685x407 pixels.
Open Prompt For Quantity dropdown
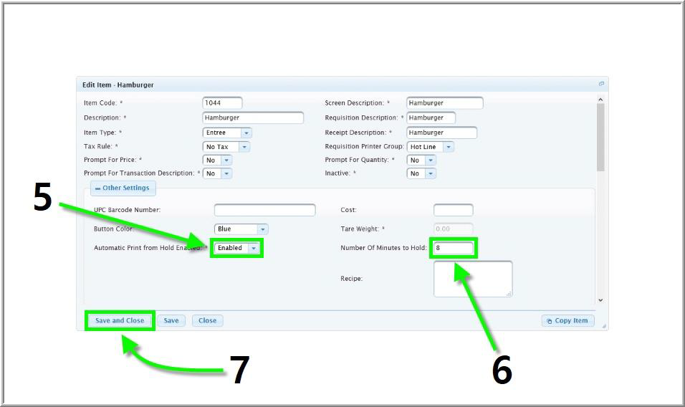click(x=430, y=161)
